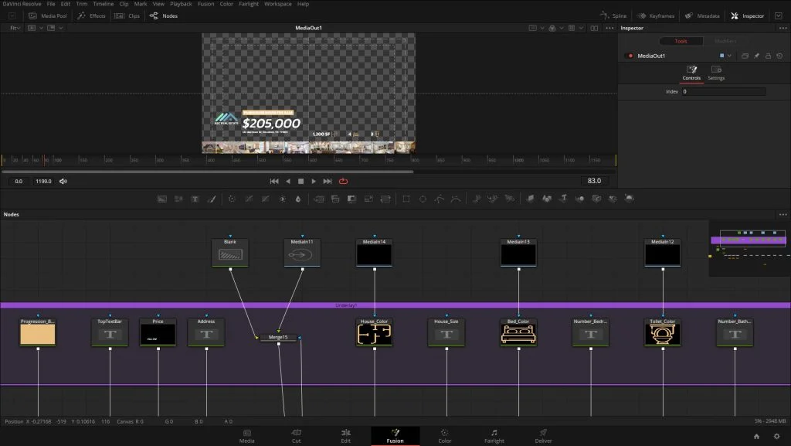Add a Text 3D node from the toolbar

click(x=563, y=199)
